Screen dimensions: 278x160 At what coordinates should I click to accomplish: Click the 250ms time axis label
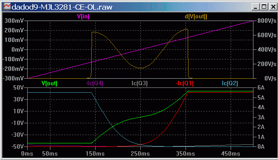[140, 153]
